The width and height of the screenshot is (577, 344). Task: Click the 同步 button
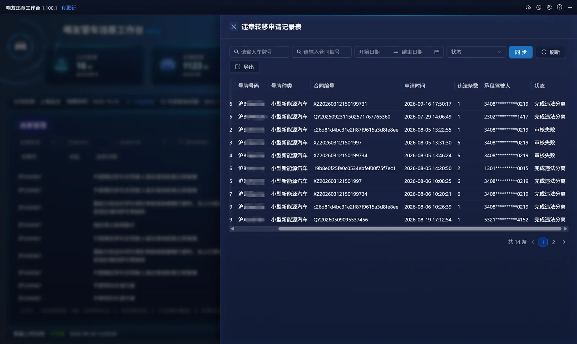point(521,52)
